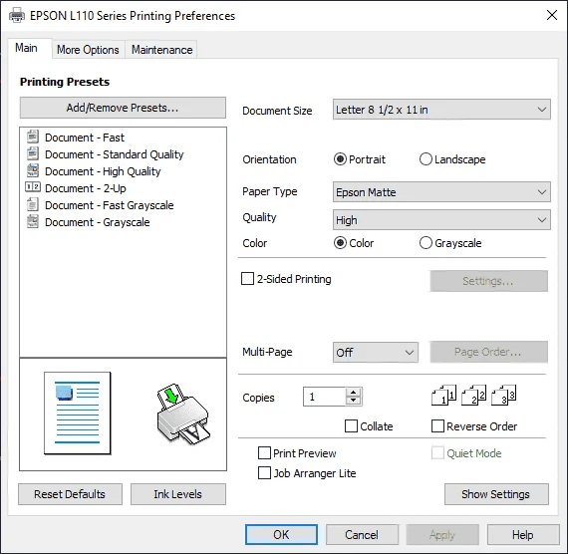The height and width of the screenshot is (554, 568).
Task: Select the 'Document - Fast' preset text
Action: coord(85,138)
